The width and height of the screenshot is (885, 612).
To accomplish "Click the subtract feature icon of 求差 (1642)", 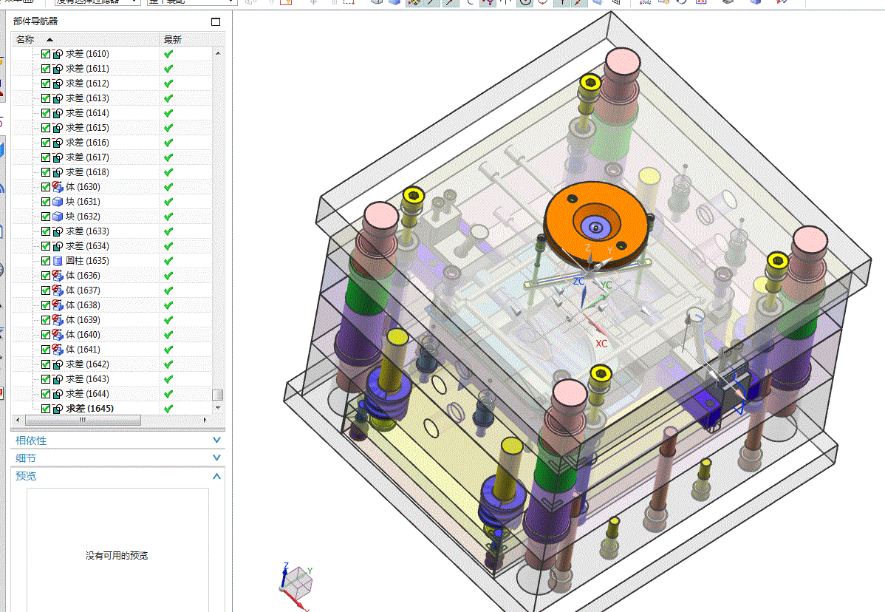I will [x=58, y=364].
